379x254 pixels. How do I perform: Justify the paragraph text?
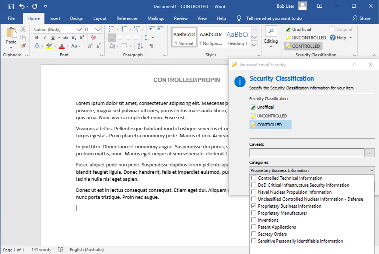(x=136, y=38)
